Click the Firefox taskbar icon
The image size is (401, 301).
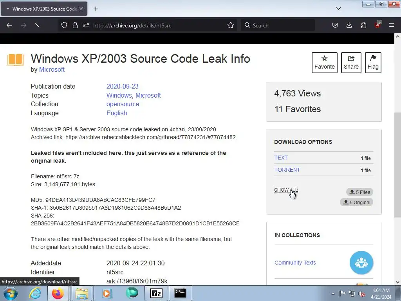[58, 293]
